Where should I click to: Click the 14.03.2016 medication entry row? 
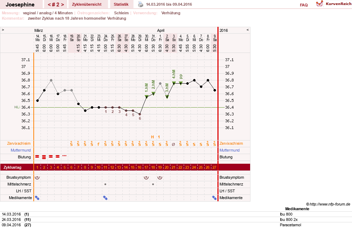click(x=176, y=214)
